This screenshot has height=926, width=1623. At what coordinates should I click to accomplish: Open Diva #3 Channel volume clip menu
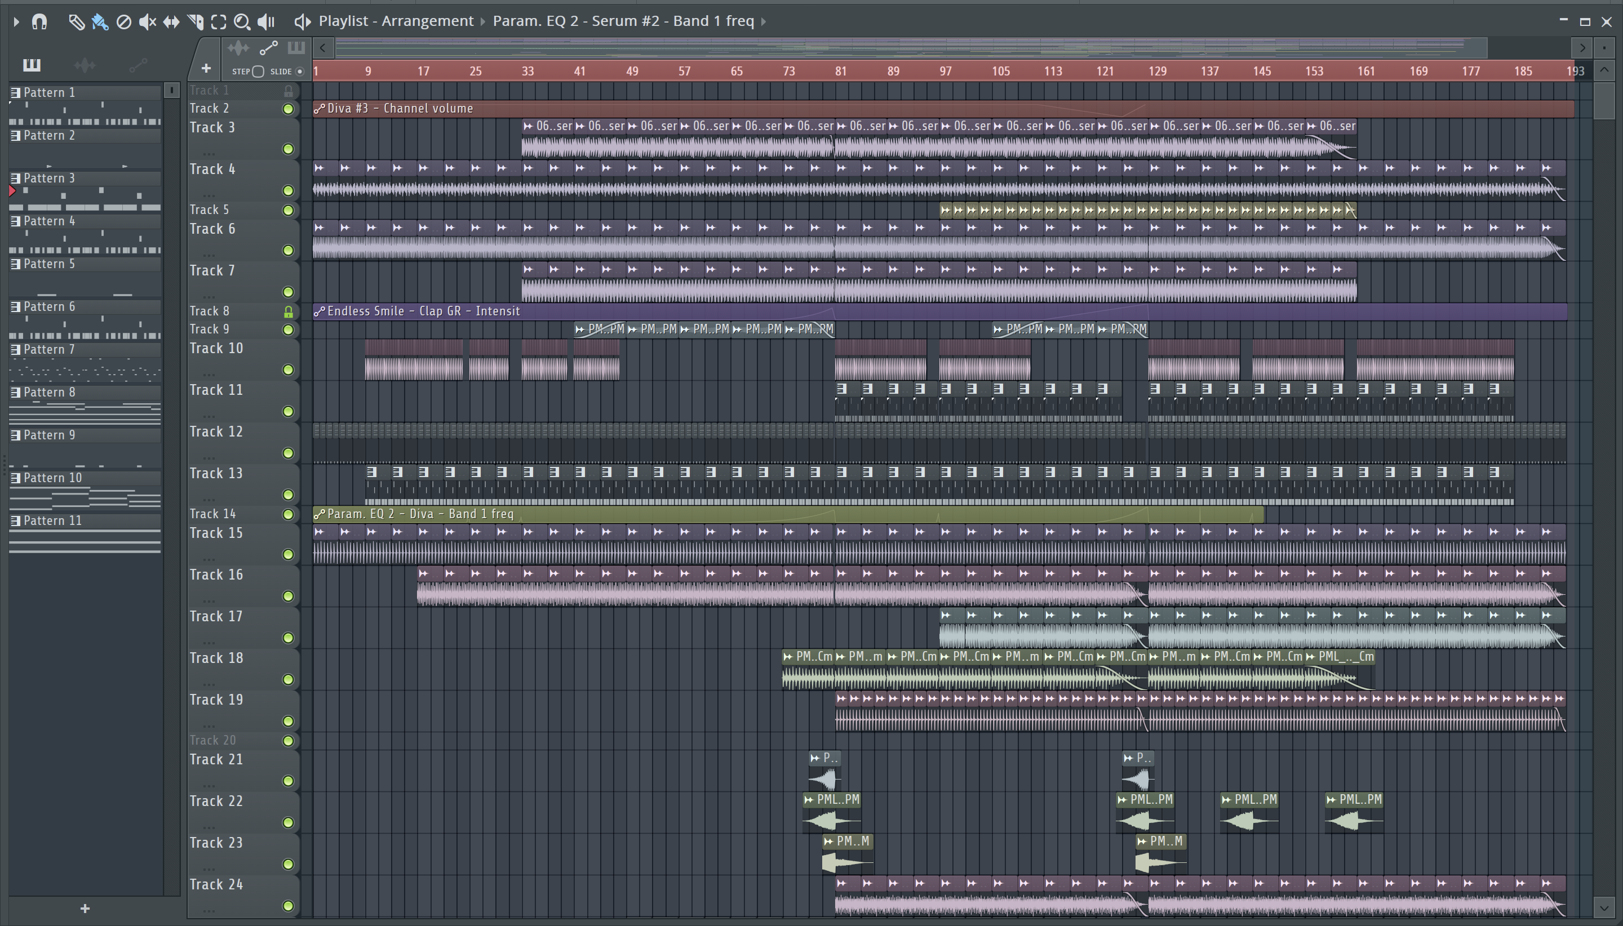pos(320,109)
